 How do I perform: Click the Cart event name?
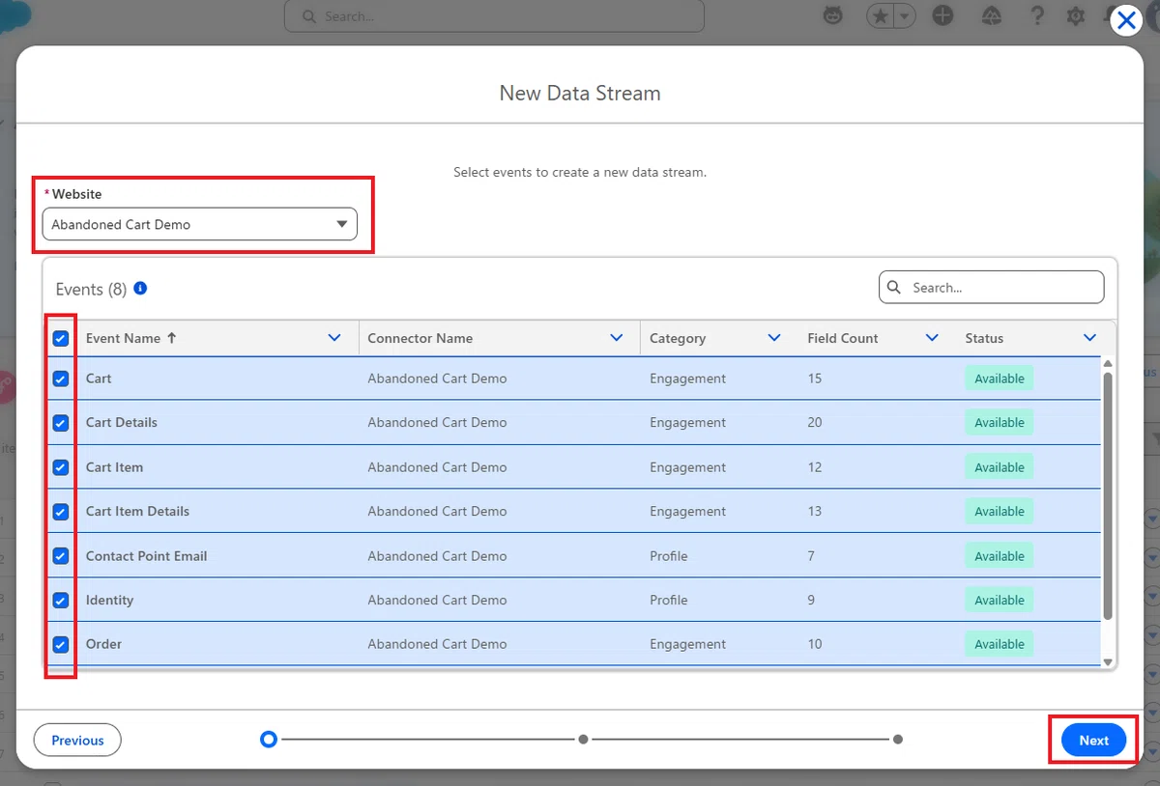tap(99, 379)
